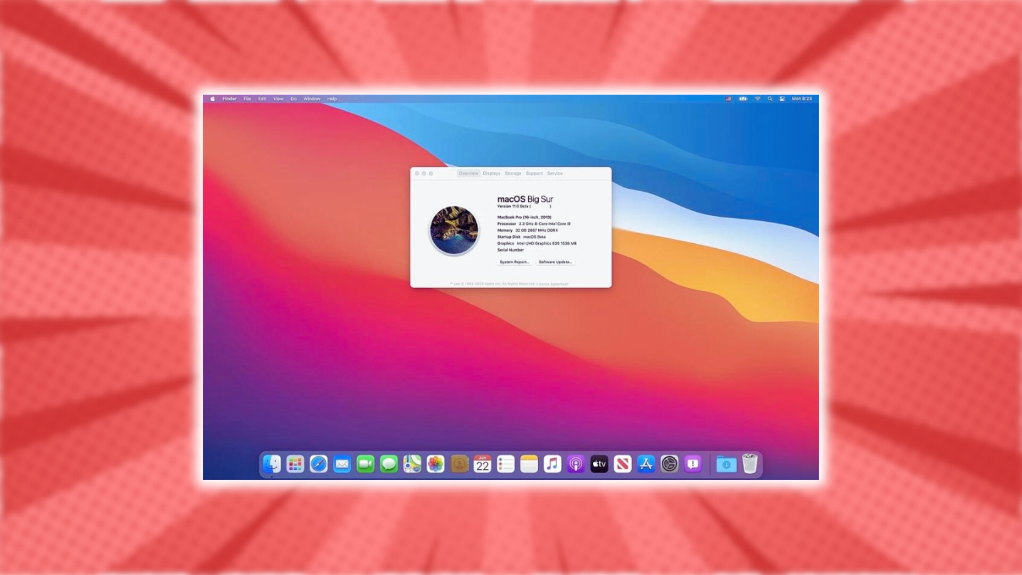Open the Notes app in the dock
This screenshot has height=575, width=1022.
click(x=529, y=464)
